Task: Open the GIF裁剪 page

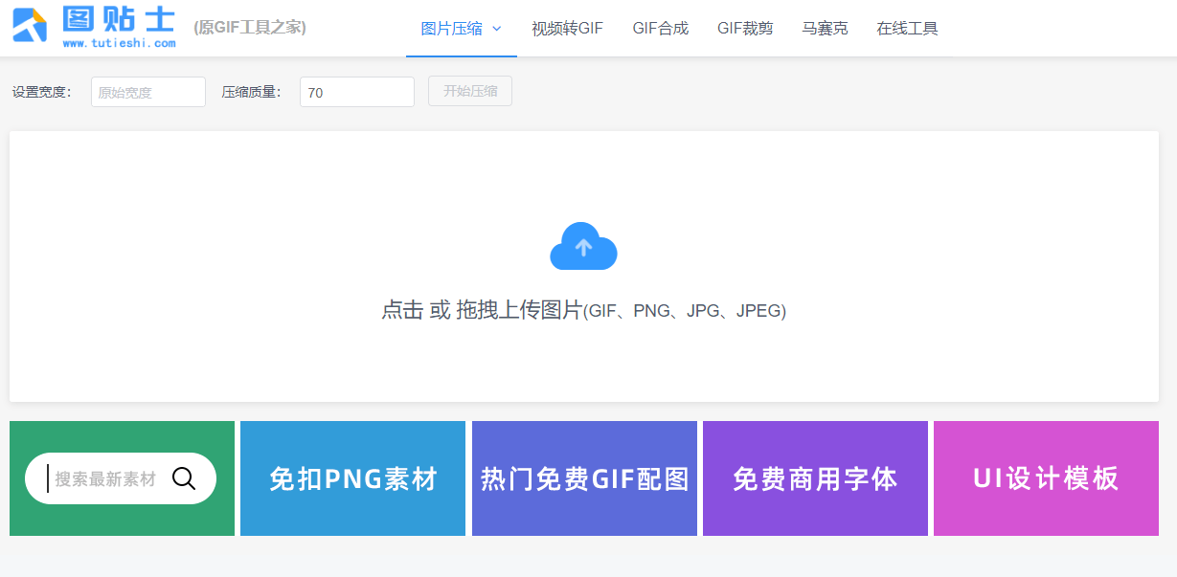Action: click(x=745, y=29)
